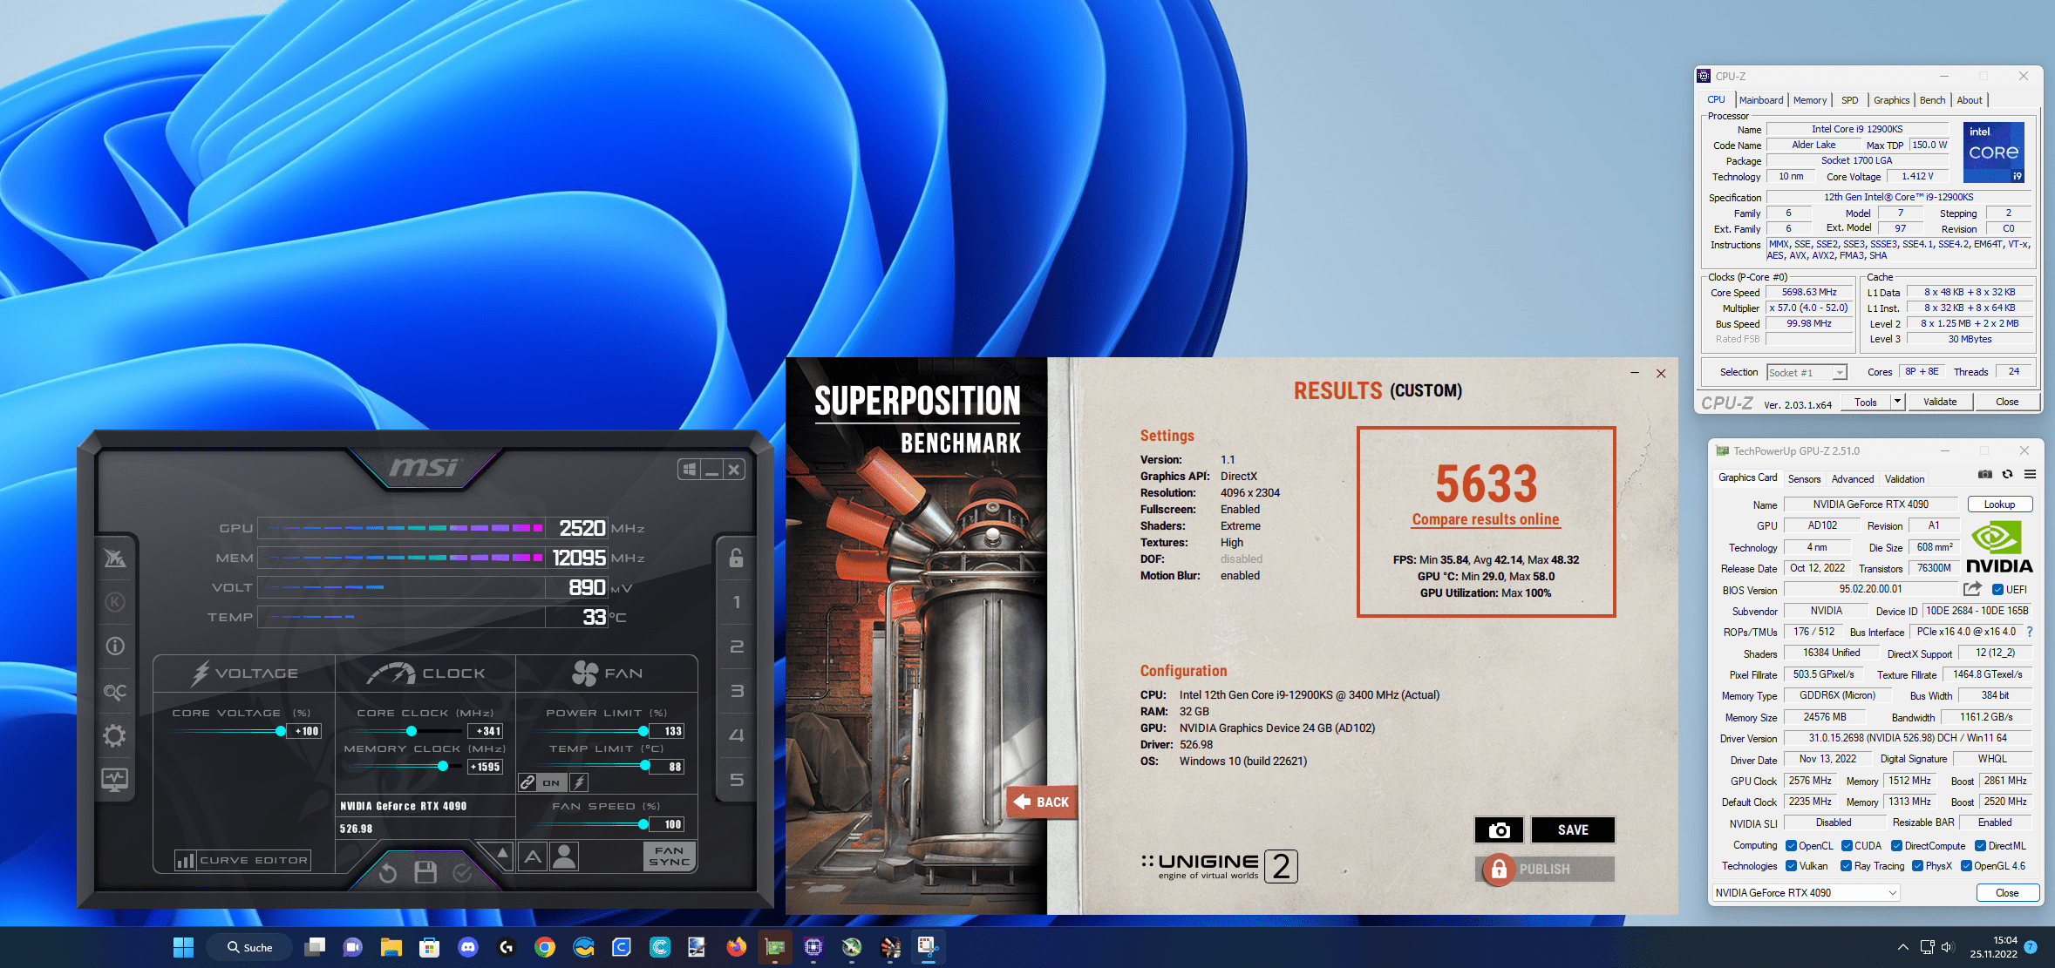The image size is (2055, 968).
Task: Launch the OC Scanner tool
Action: pyautogui.click(x=114, y=692)
